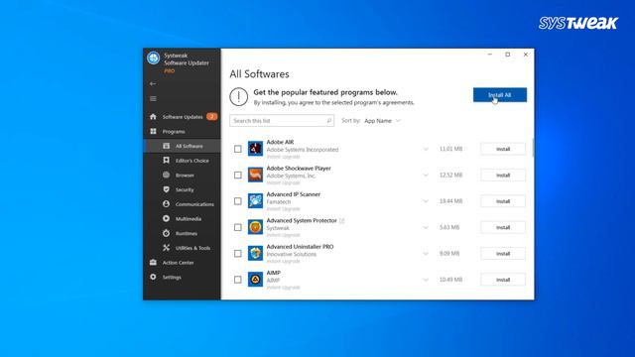This screenshot has height=357, width=635.
Task: Click the Software Updates count badge
Action: point(211,117)
